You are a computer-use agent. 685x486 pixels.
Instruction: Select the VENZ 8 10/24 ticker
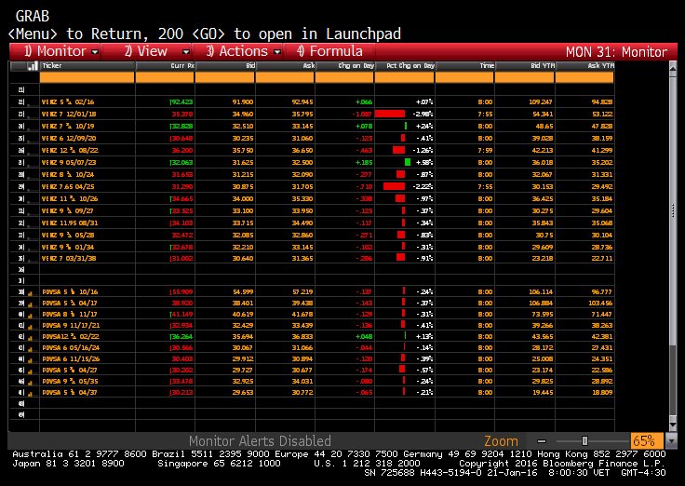coord(68,175)
